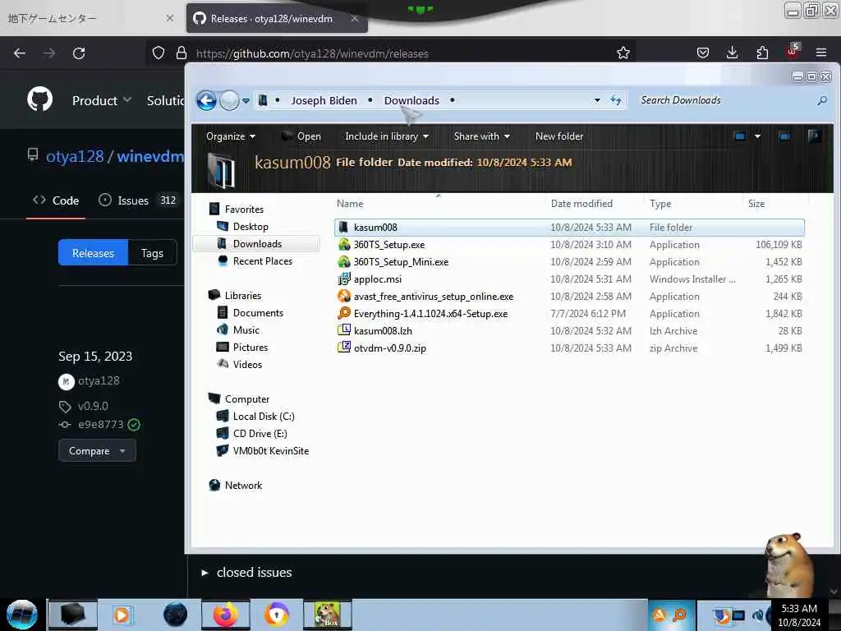The height and width of the screenshot is (631, 841).
Task: Open CD Drive (E:) in navigation pane
Action: [x=260, y=434]
